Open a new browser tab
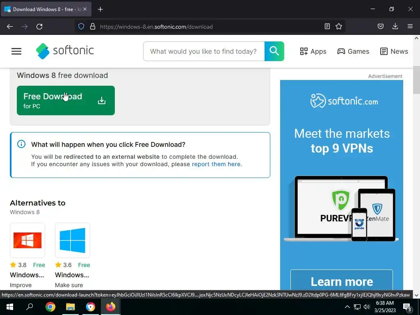Viewport: 420px width, 315px height. tap(100, 9)
